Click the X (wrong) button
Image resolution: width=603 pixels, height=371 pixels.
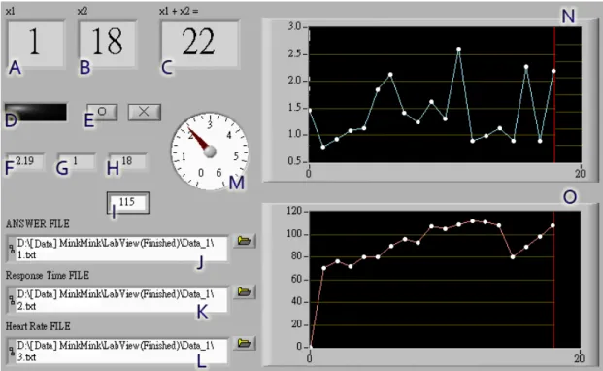[x=145, y=112]
